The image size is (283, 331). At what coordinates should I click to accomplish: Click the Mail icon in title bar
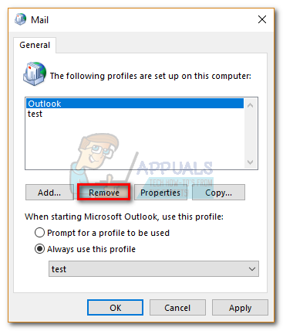(x=20, y=19)
